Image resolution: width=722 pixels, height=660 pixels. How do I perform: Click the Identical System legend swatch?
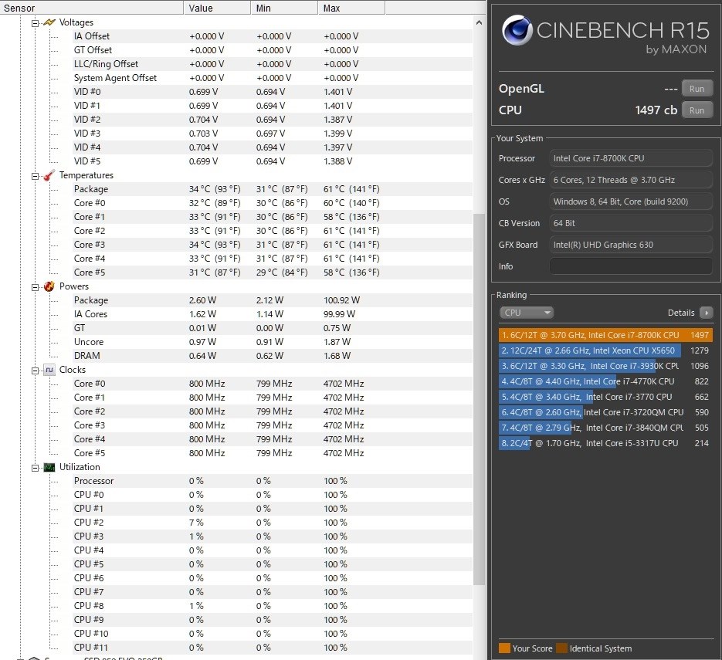[x=562, y=648]
